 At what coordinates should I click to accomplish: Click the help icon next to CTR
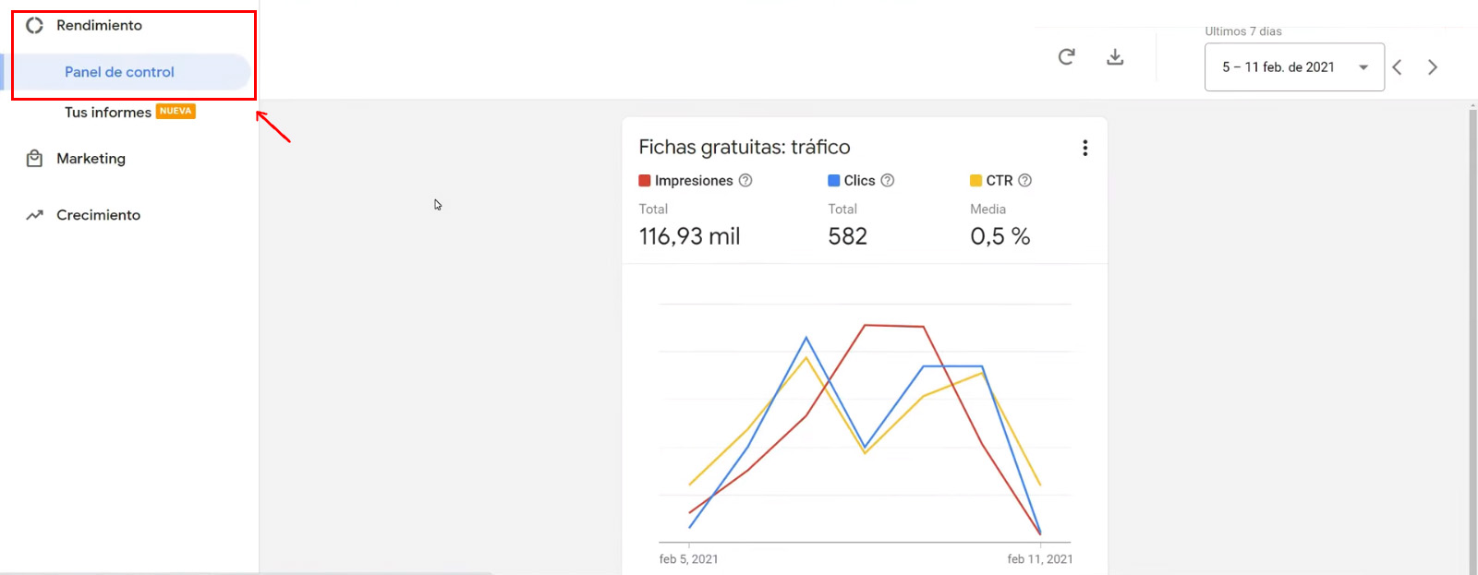tap(1024, 181)
